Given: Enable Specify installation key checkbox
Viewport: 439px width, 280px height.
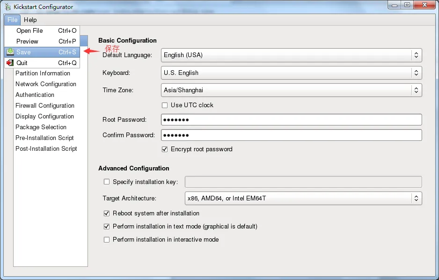Looking at the screenshot, I should (x=107, y=182).
